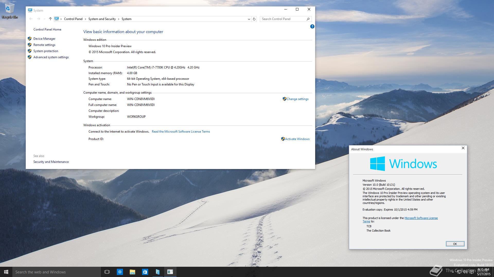
Task: Click the shield icon beside Device Manager
Action: click(30, 39)
